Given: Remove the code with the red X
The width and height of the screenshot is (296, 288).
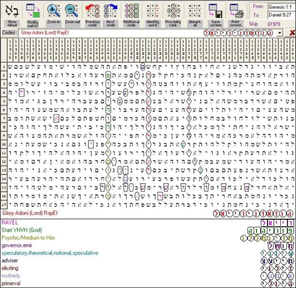Looking at the screenshot, I should pyautogui.click(x=292, y=33).
